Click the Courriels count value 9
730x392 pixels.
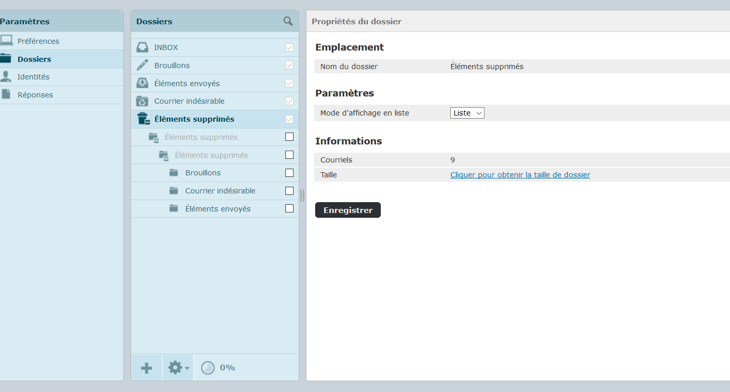(452, 160)
